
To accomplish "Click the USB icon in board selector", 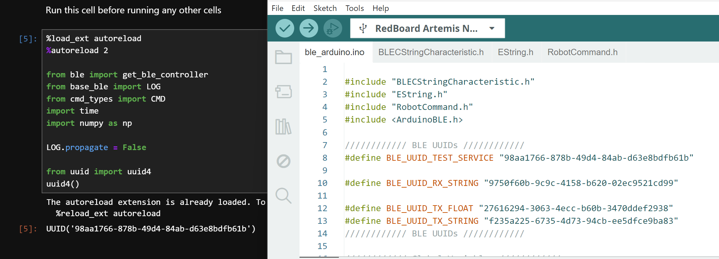I will coord(363,29).
